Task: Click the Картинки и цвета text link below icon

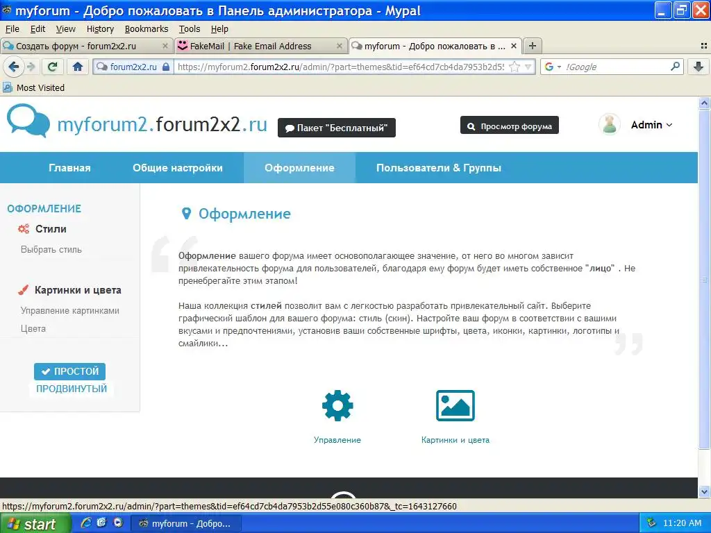Action: pos(455,440)
